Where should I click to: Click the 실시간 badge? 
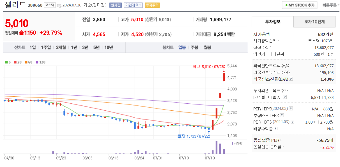coord(115,5)
